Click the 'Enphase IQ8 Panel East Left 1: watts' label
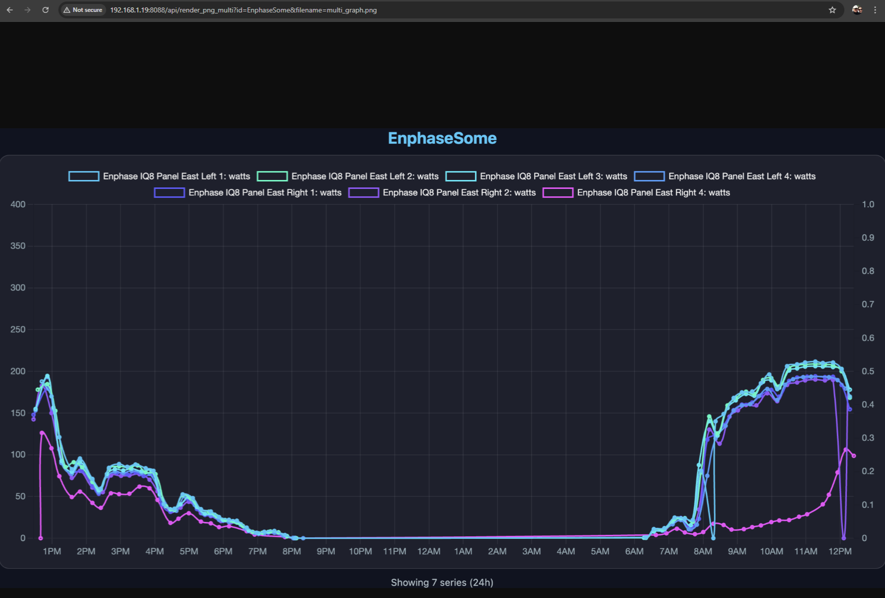885x598 pixels. click(x=176, y=176)
